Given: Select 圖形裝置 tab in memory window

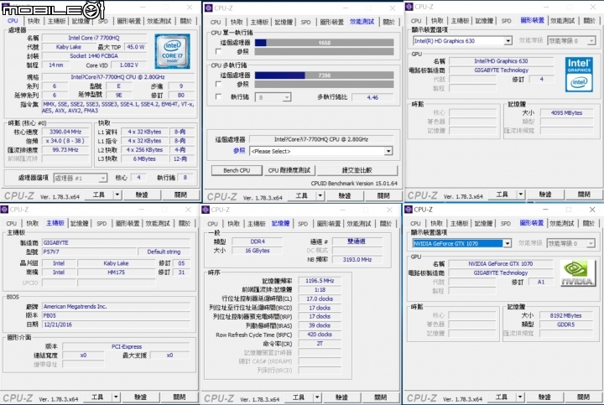Looking at the screenshot, I should pos(329,224).
